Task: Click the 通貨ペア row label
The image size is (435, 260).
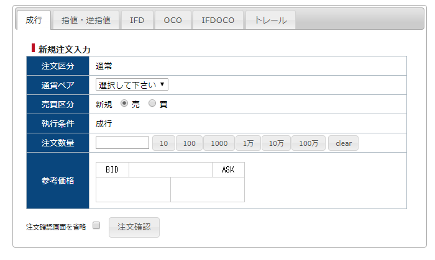Action: 58,85
